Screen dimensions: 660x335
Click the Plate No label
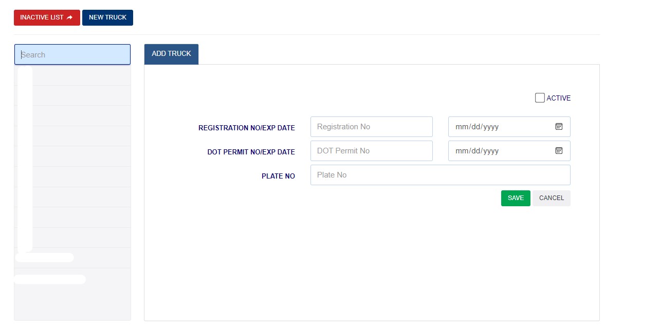click(278, 176)
